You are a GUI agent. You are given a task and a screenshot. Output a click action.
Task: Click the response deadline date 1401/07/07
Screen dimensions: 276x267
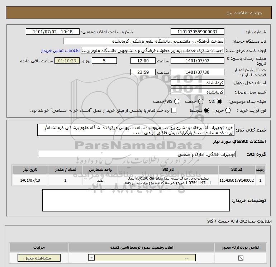[197, 61]
